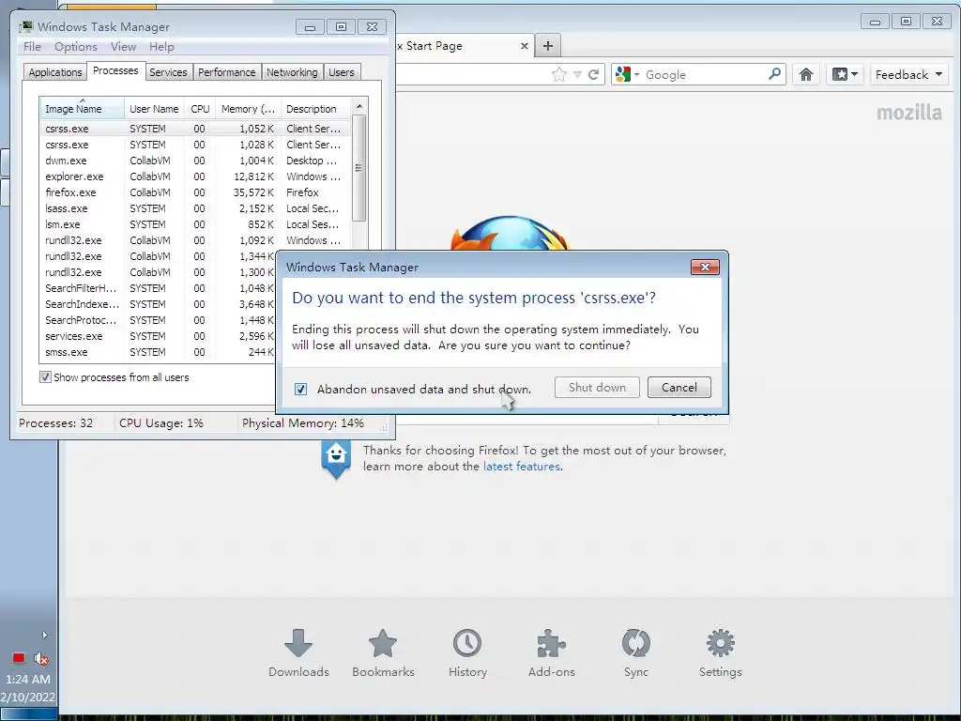
Task: Click the volume muted tray icon
Action: click(x=41, y=658)
